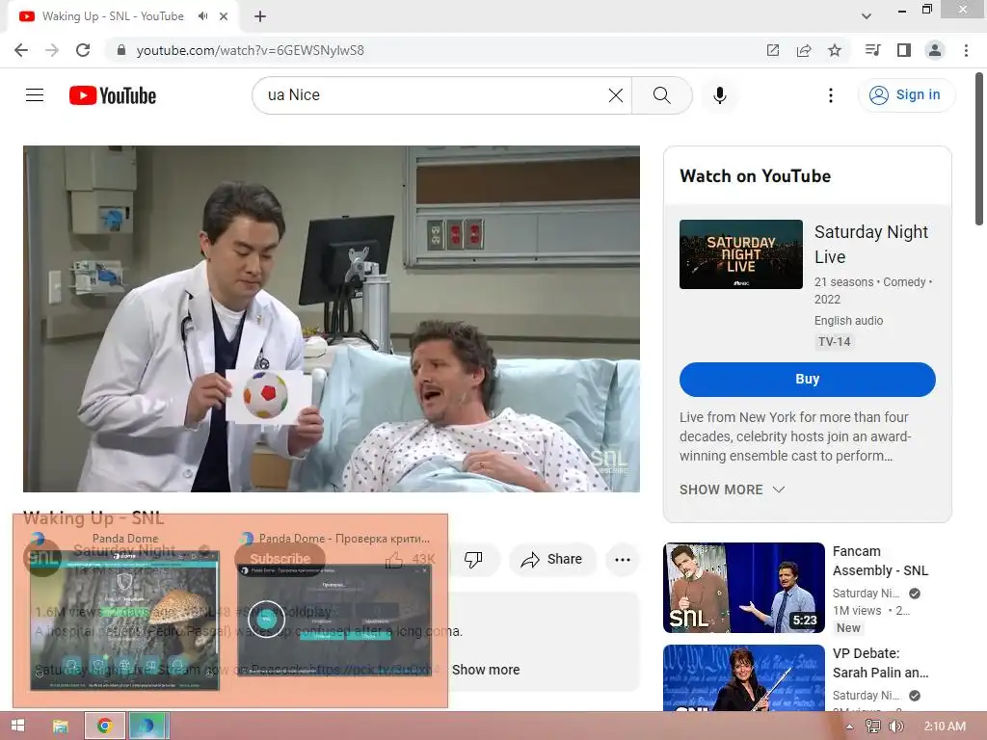987x740 pixels.
Task: Expand description with Show more
Action: tap(486, 670)
